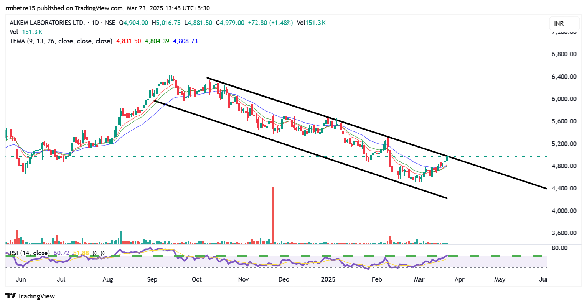This screenshot has height=305, width=587.
Task: Click the close price C4,979.00
Action: point(230,23)
